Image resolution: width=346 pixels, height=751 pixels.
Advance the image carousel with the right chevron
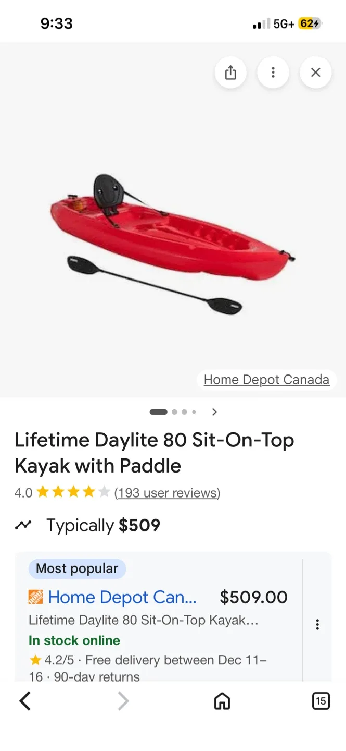[214, 411]
